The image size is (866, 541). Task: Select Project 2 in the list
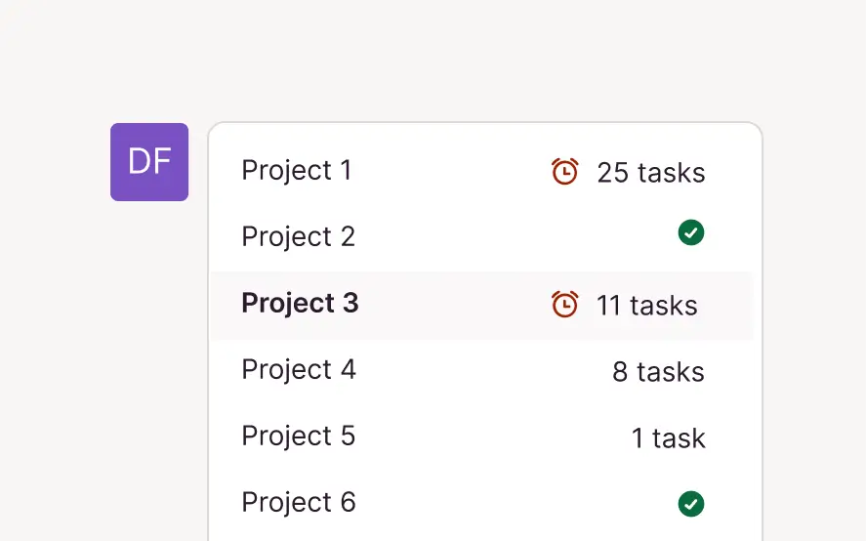coord(483,236)
